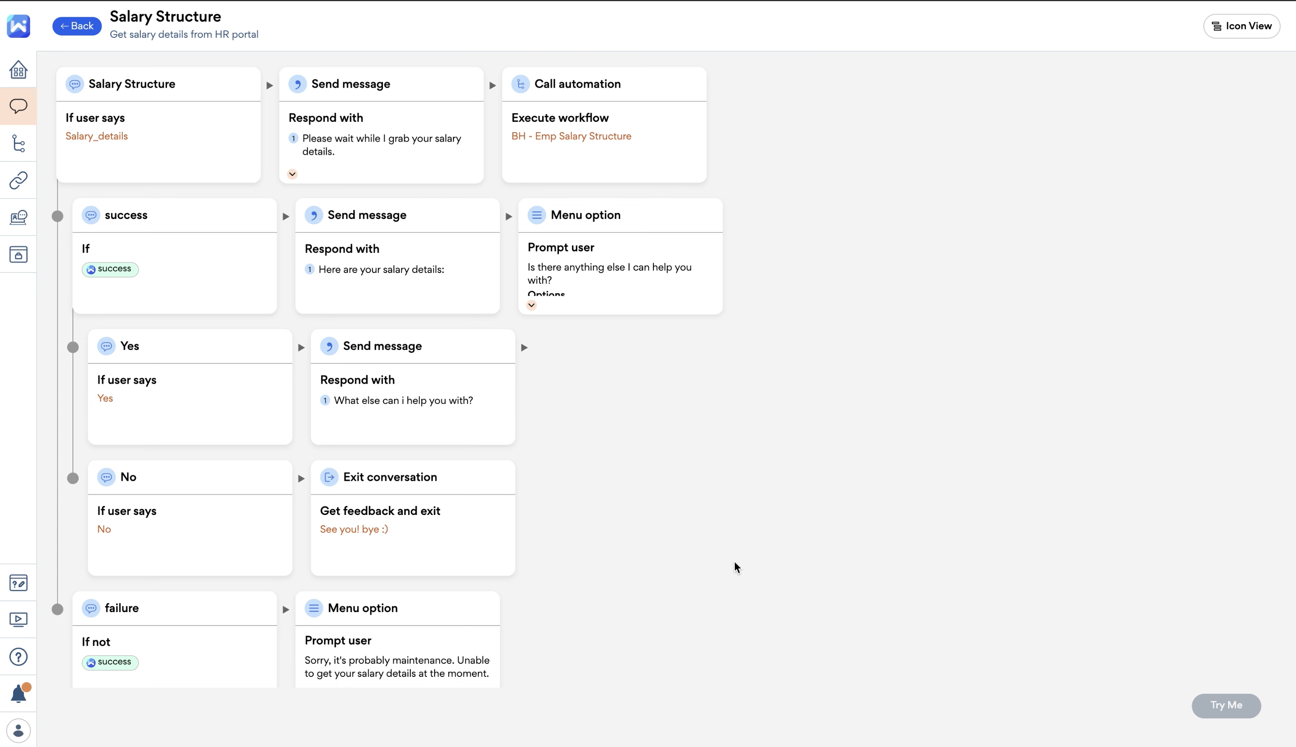Open the home dashboard sidebar icon
The image size is (1296, 747).
coord(18,70)
